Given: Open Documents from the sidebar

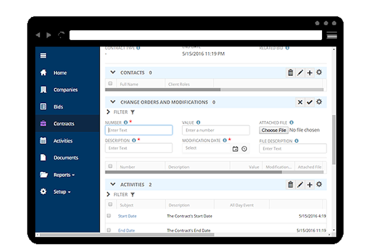Looking at the screenshot, I should pos(66,158).
